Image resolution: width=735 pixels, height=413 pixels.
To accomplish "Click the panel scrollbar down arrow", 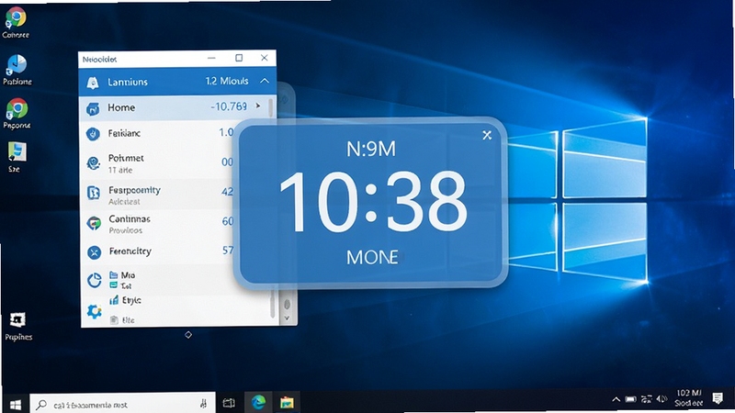I will [287, 318].
